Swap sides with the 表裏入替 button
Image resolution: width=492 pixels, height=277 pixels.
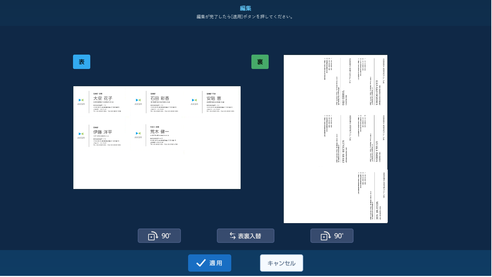click(x=246, y=236)
